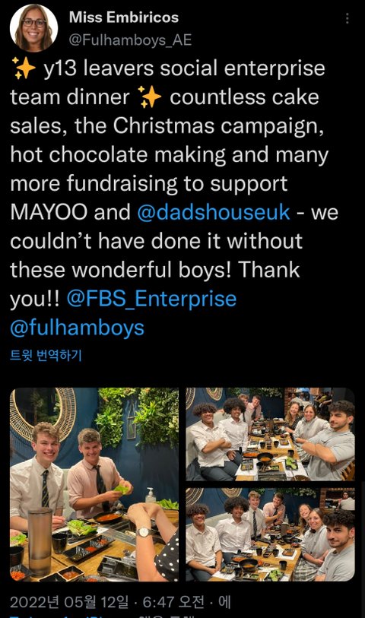Visit the @dadshouseuk mention

pos(213,212)
